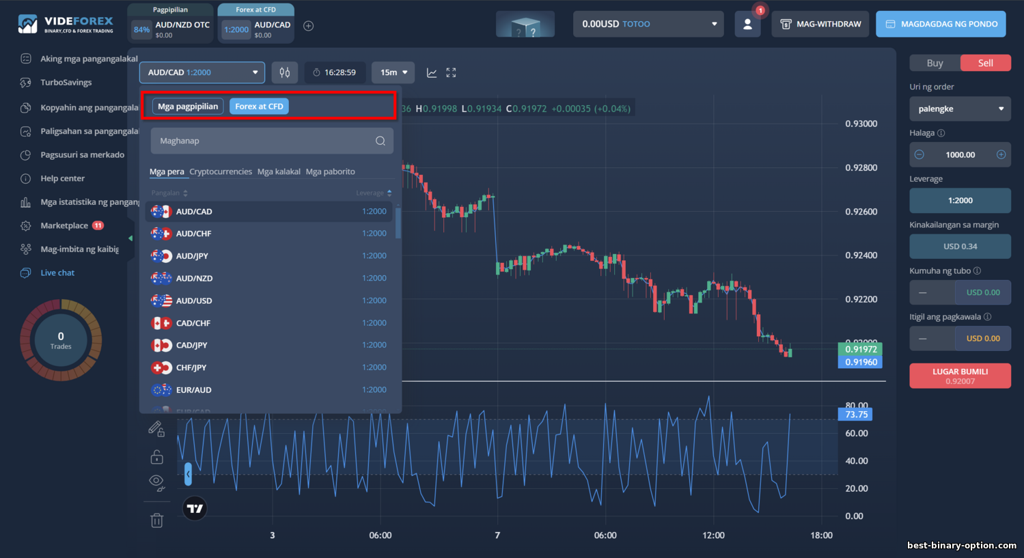1024x558 pixels.
Task: Expand the blue chart side toolbar handle
Action: tap(188, 474)
